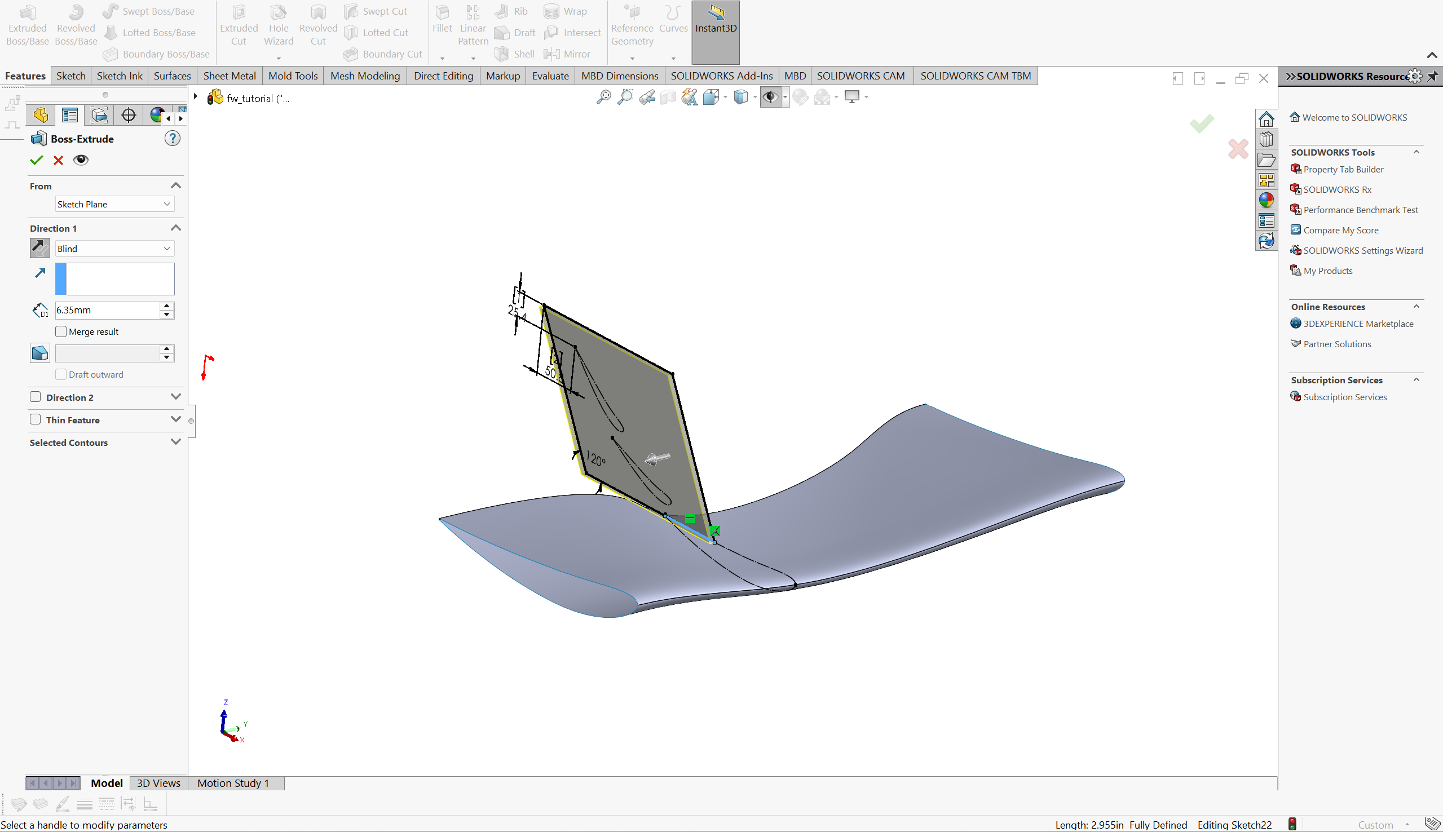The image size is (1443, 832).
Task: Click the Zoom to Fit icon
Action: click(603, 98)
